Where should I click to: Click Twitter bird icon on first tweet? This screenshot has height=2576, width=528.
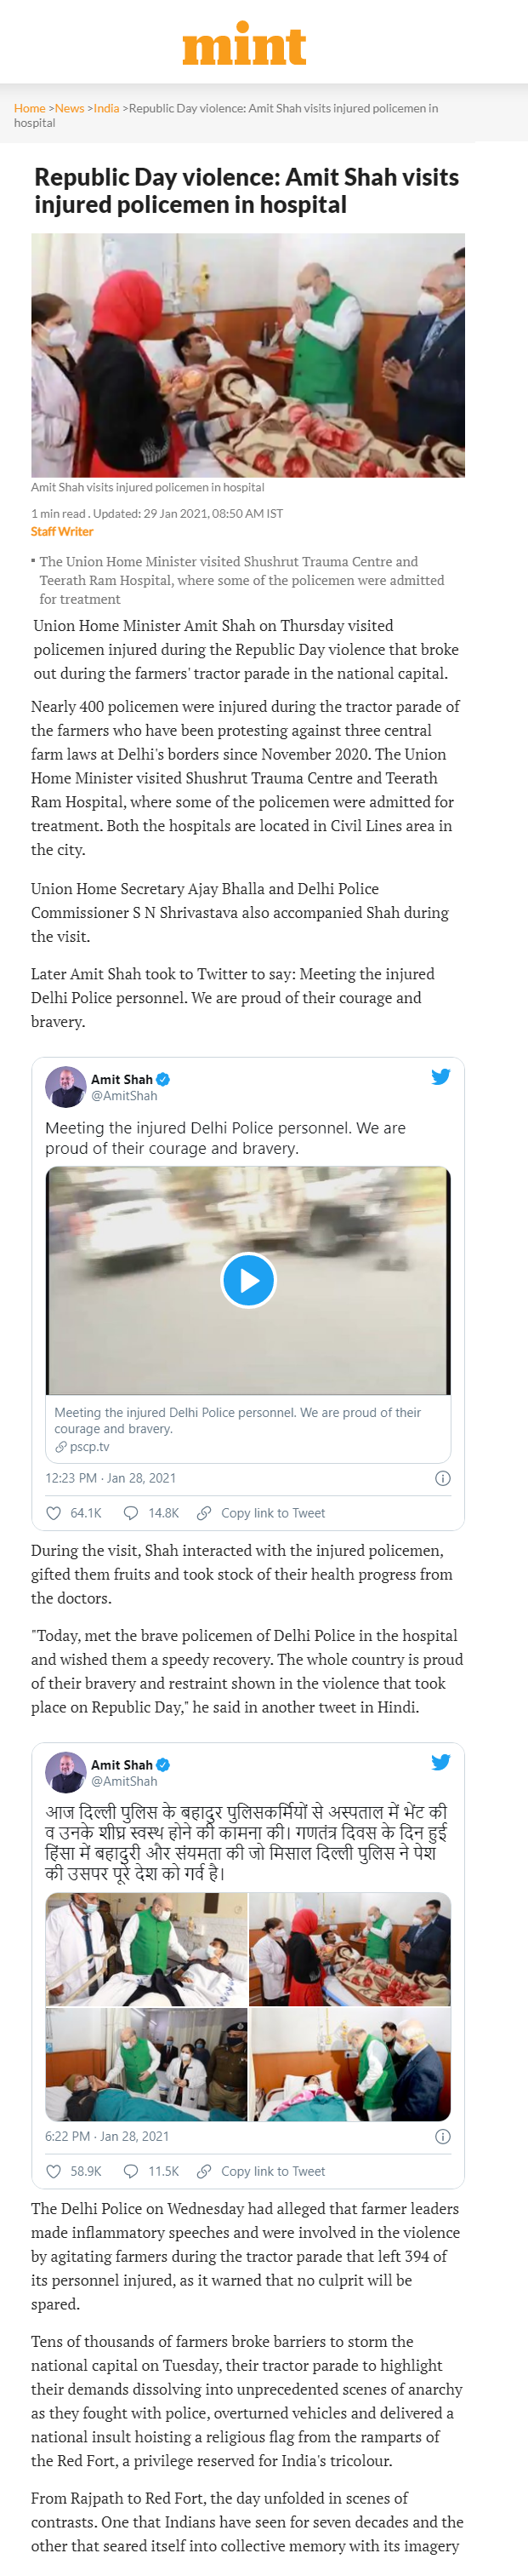440,1077
